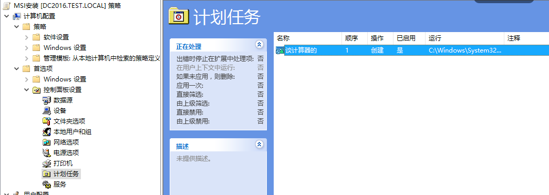The image size is (549, 195).
Task: Select 本地用户和组 in the tree
Action: (x=72, y=132)
